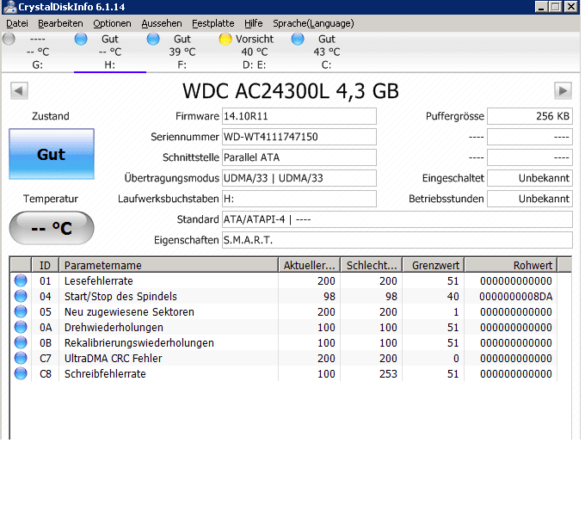Maximize the CrystalDiskInfo window
This screenshot has height=523, width=585.
click(x=556, y=6)
